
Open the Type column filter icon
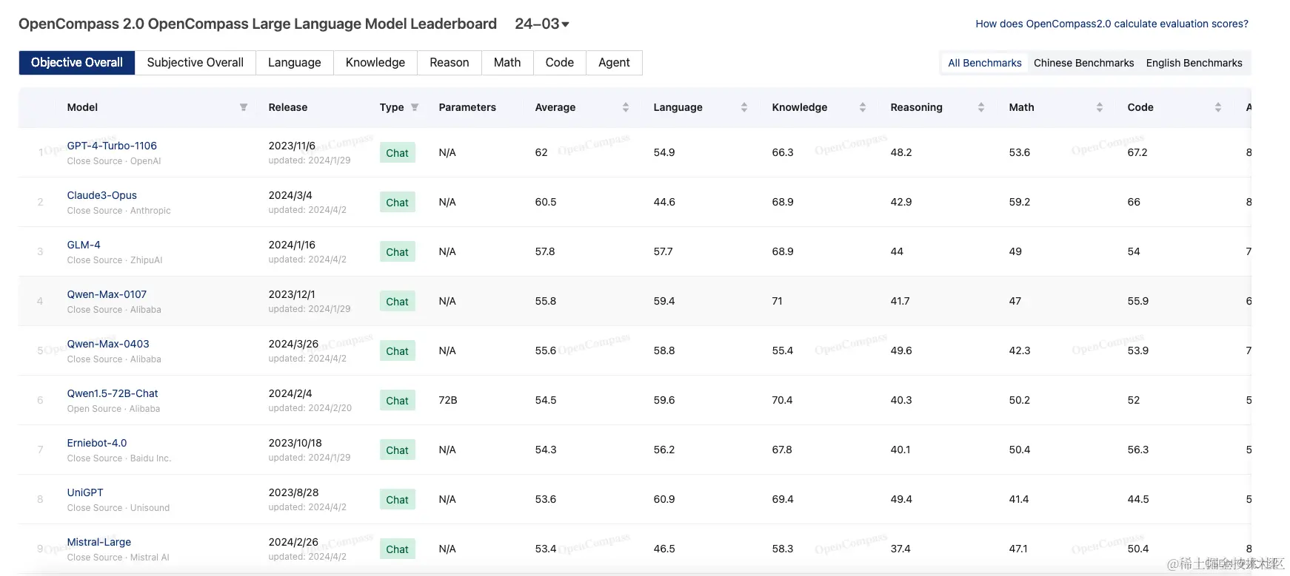[x=415, y=107]
